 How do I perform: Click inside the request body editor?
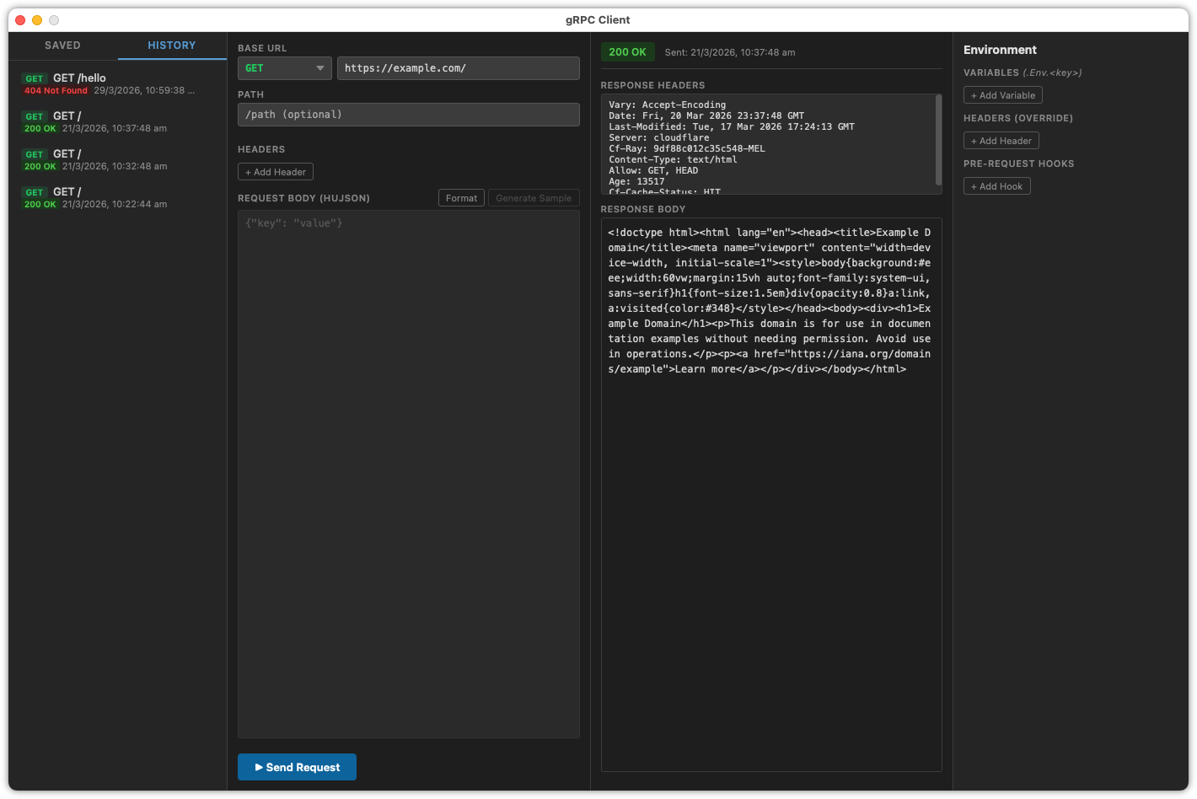pyautogui.click(x=408, y=472)
